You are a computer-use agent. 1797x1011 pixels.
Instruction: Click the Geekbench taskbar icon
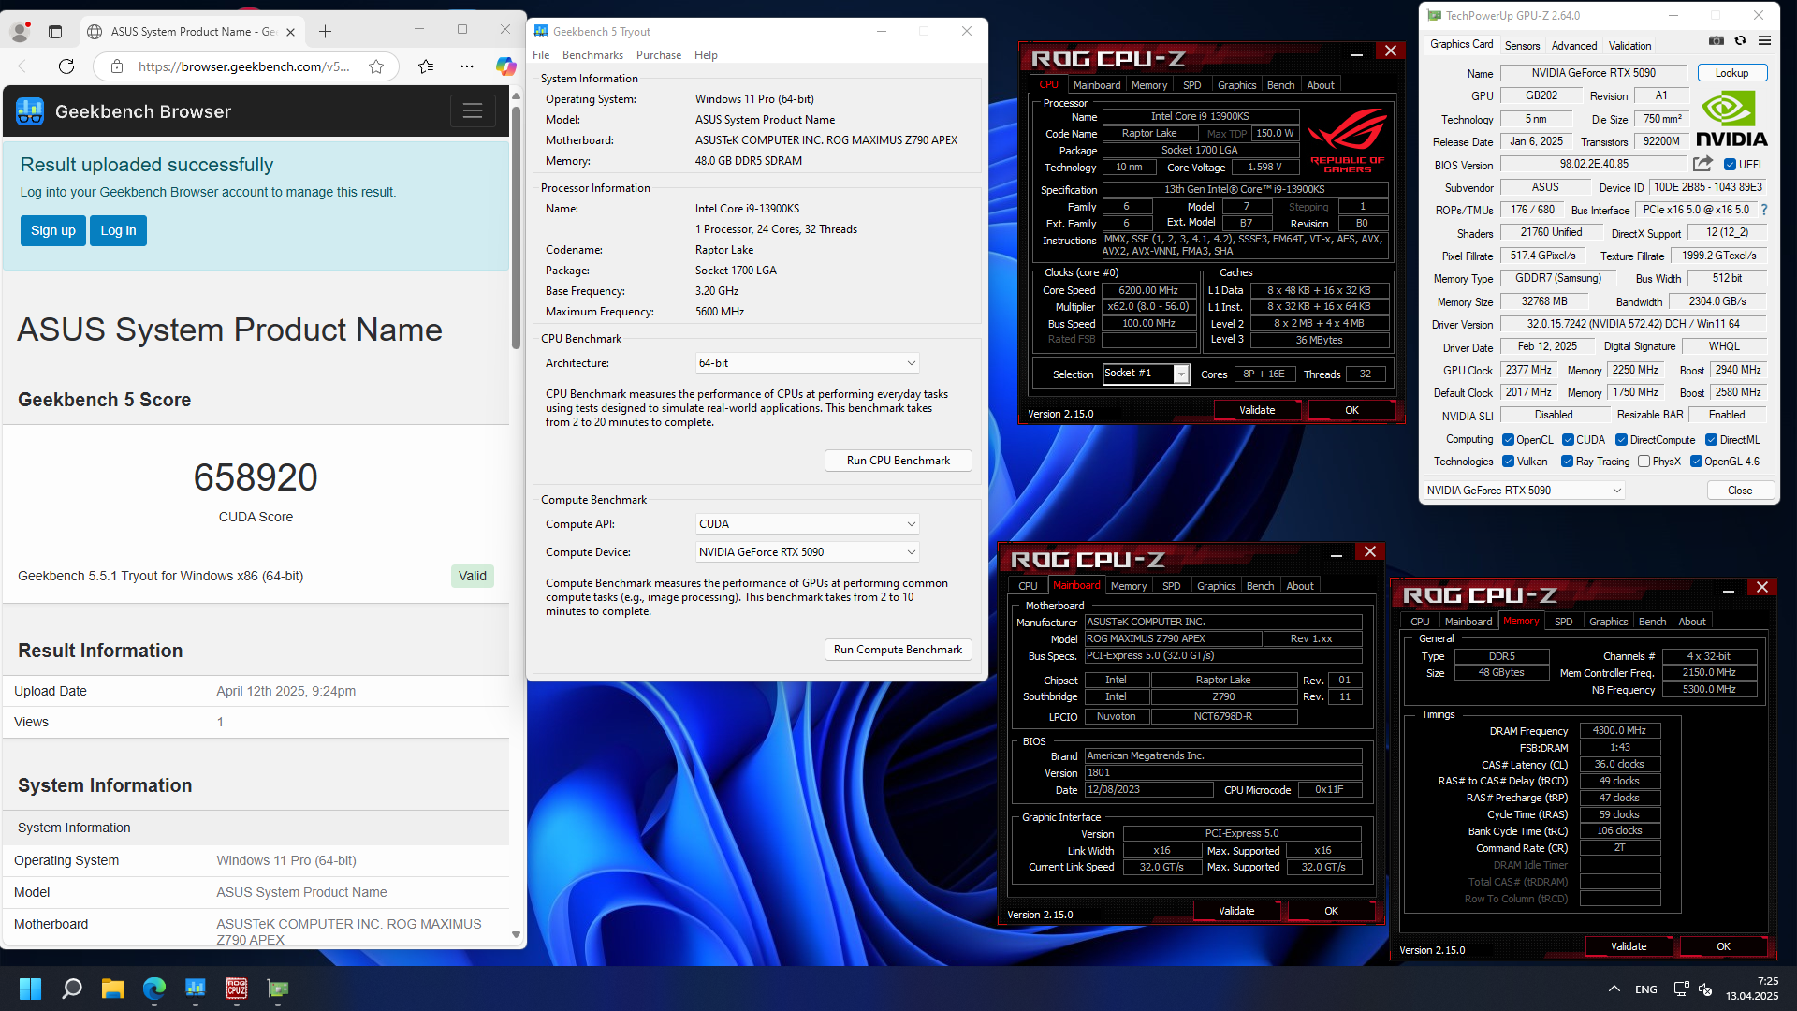[196, 989]
